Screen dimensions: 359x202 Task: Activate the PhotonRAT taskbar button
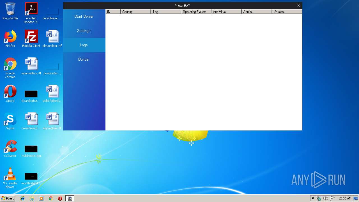(x=70, y=198)
